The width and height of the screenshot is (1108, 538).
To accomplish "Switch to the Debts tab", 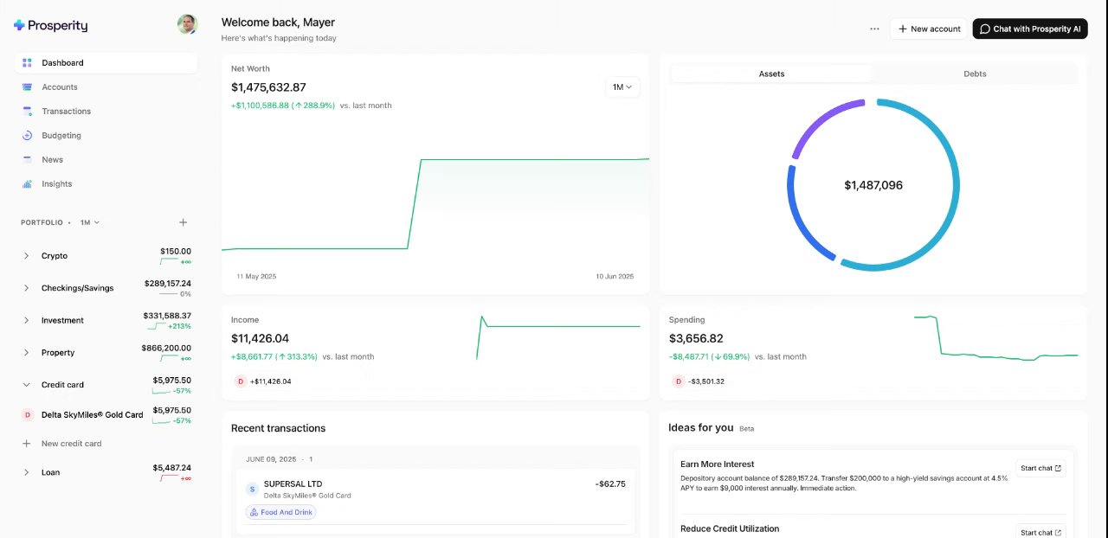I will click(975, 74).
